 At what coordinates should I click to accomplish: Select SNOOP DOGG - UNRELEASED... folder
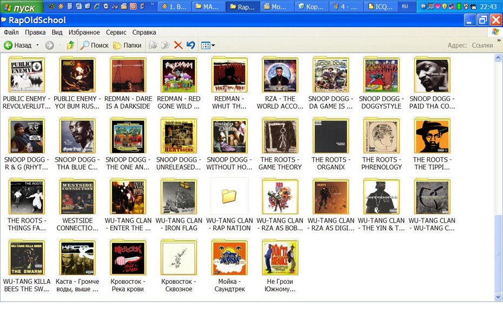[x=178, y=144]
